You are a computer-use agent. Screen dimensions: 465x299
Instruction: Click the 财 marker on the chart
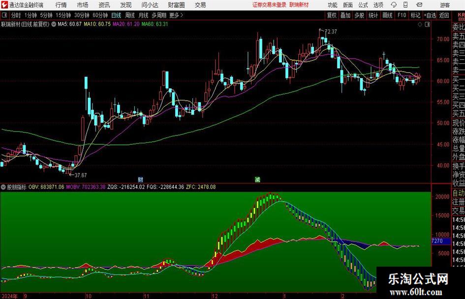tap(141, 179)
